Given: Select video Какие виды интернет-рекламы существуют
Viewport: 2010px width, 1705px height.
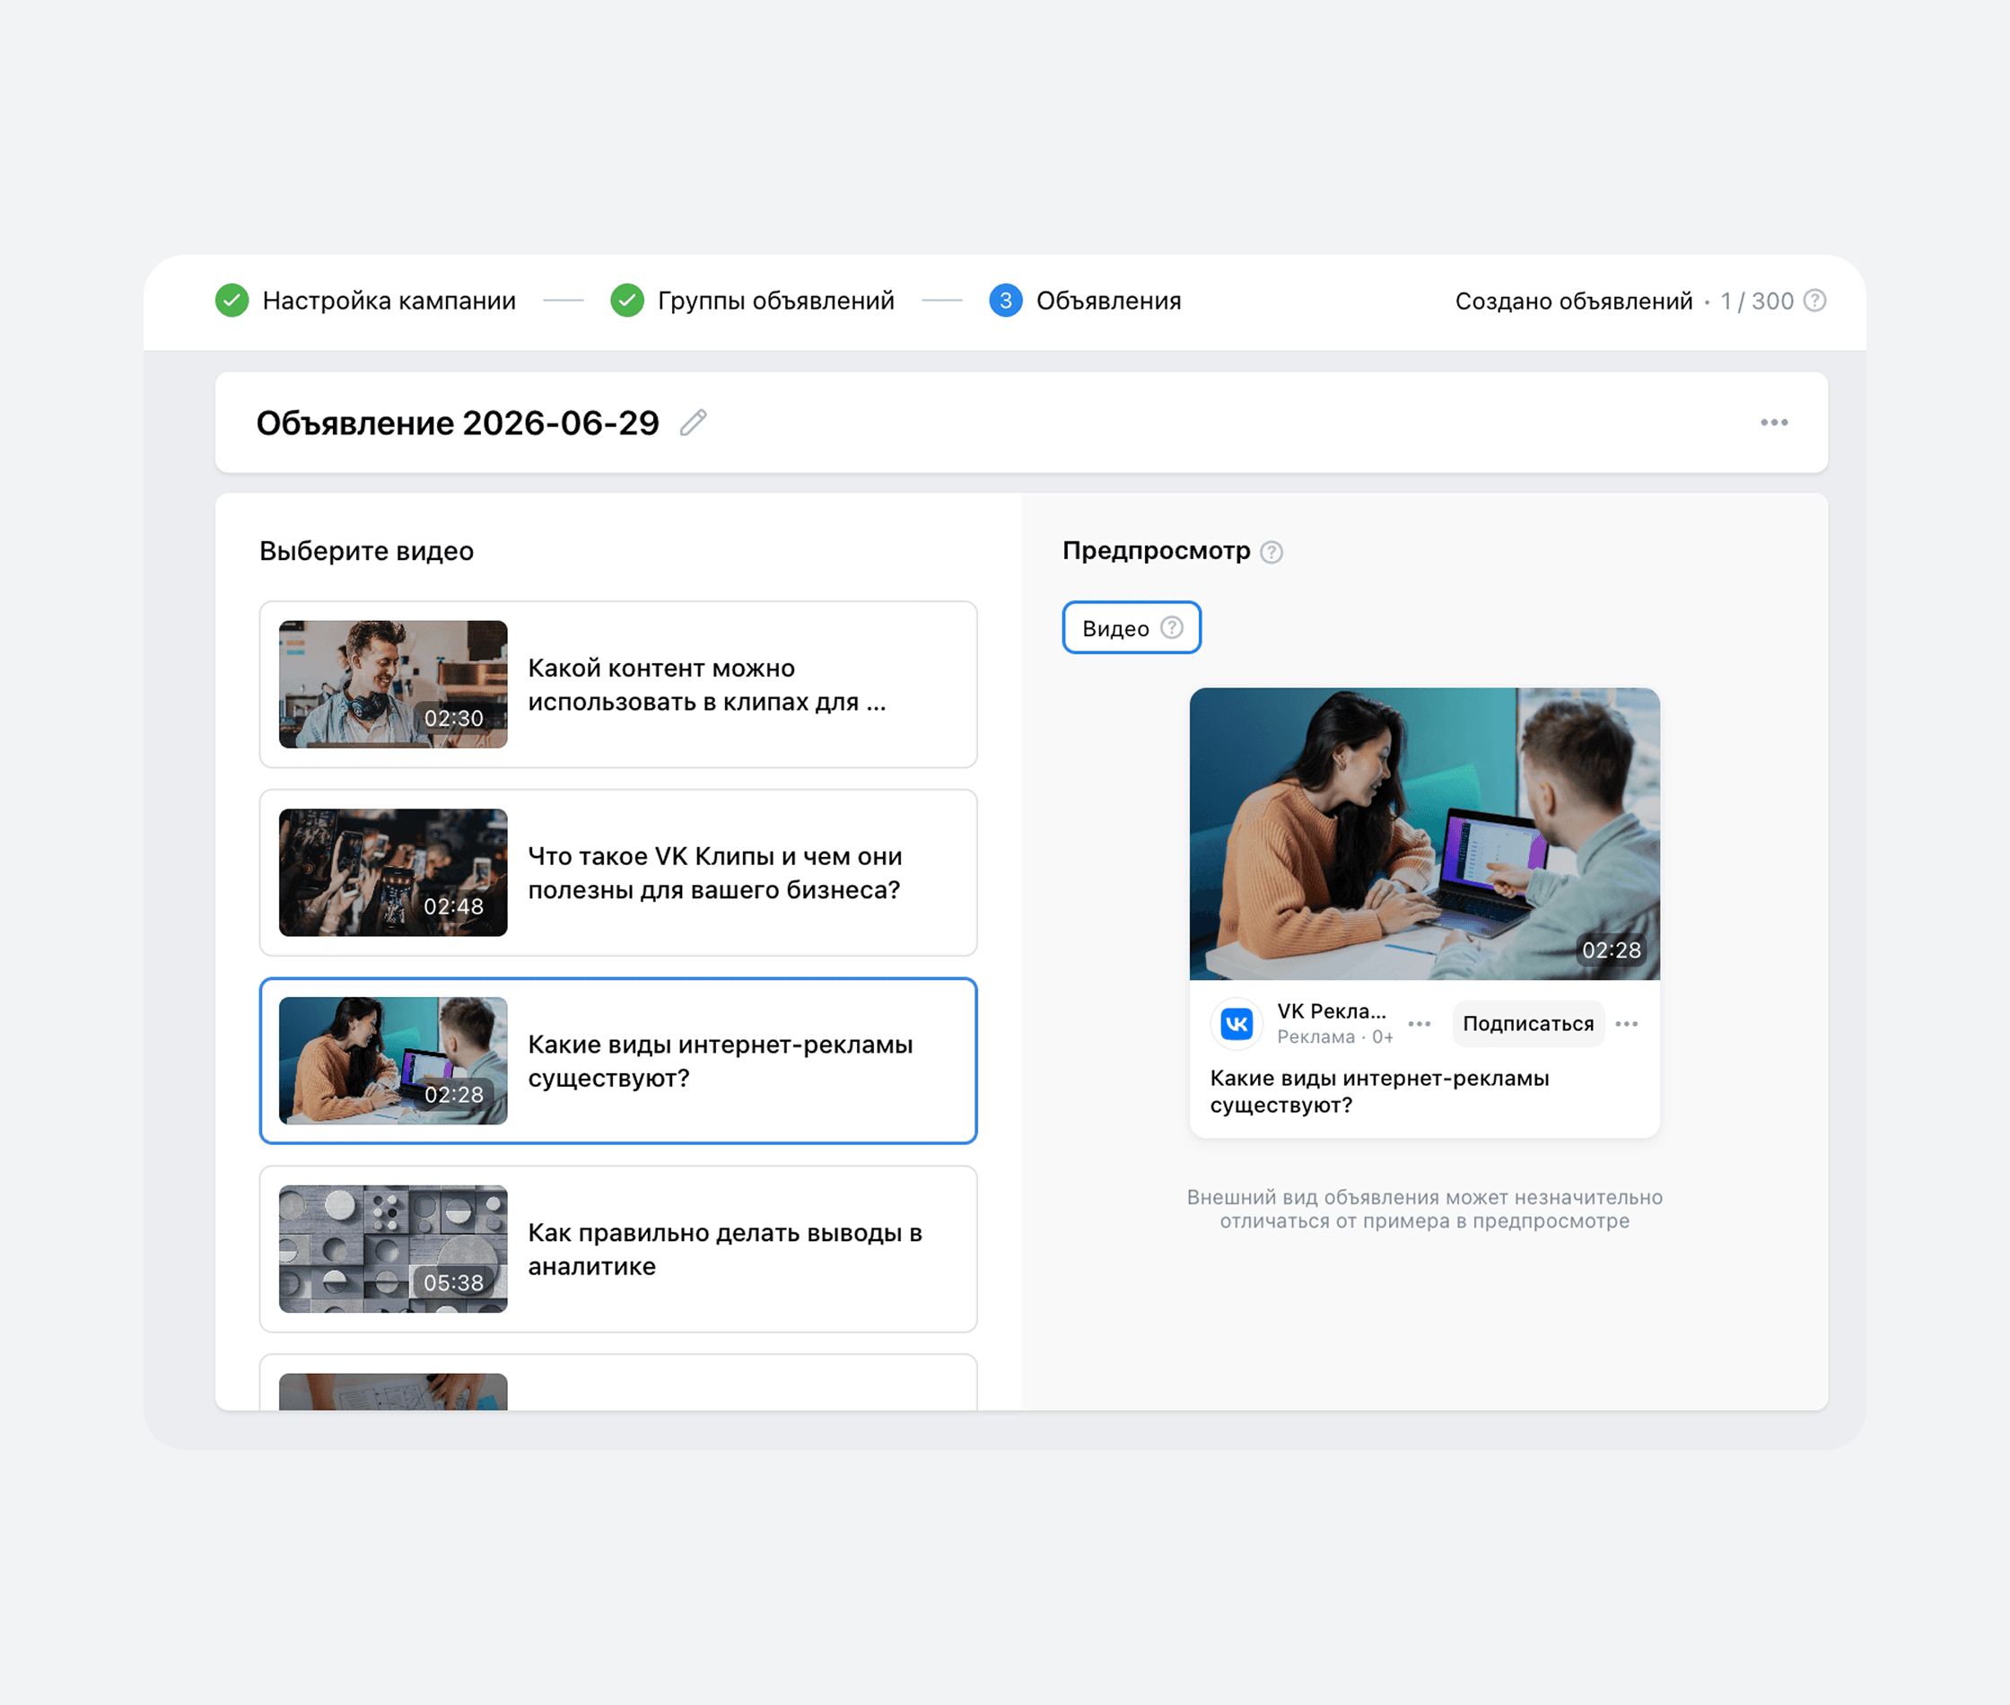Looking at the screenshot, I should click(618, 1061).
